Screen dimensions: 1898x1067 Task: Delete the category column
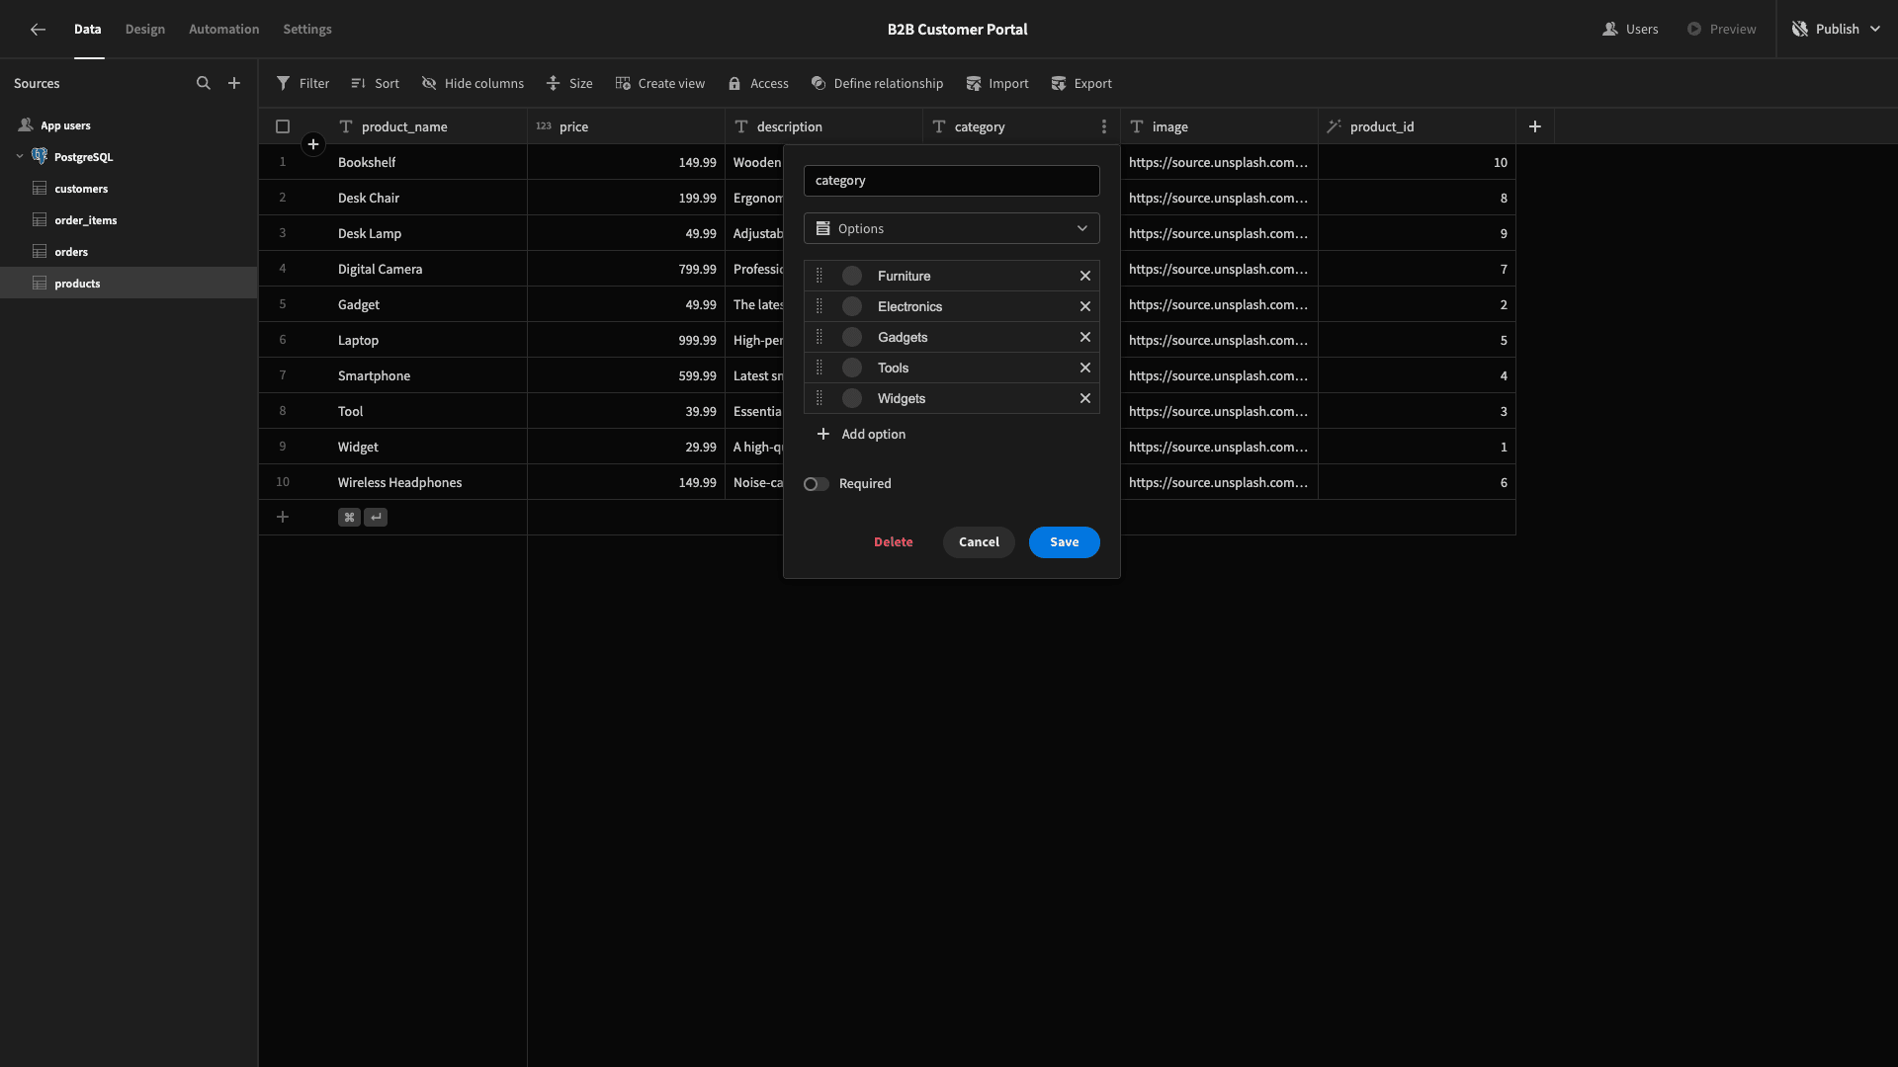pyautogui.click(x=894, y=542)
